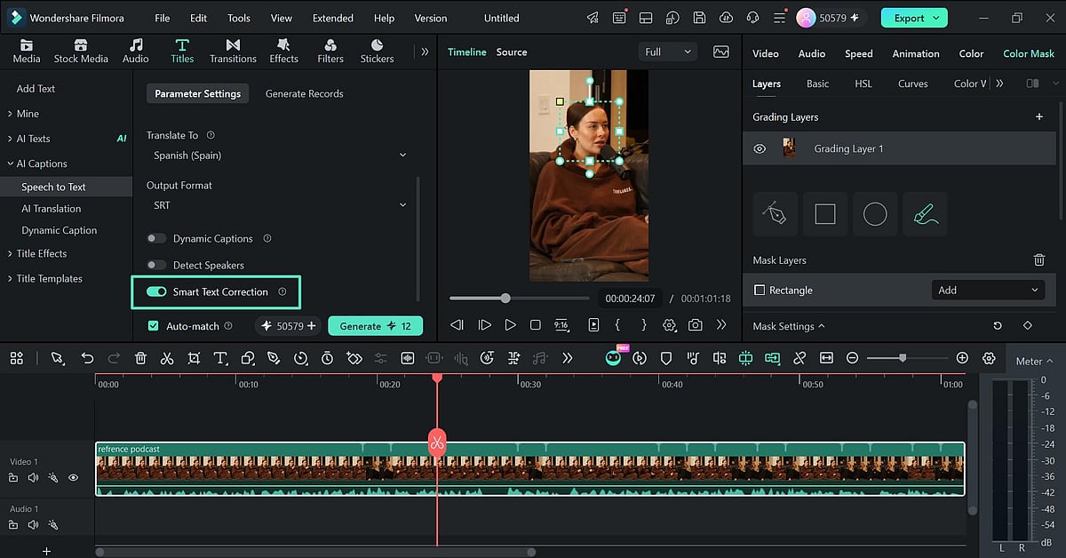The height and width of the screenshot is (558, 1066).
Task: Select the crop tool in timeline toolbar
Action: pyautogui.click(x=194, y=358)
